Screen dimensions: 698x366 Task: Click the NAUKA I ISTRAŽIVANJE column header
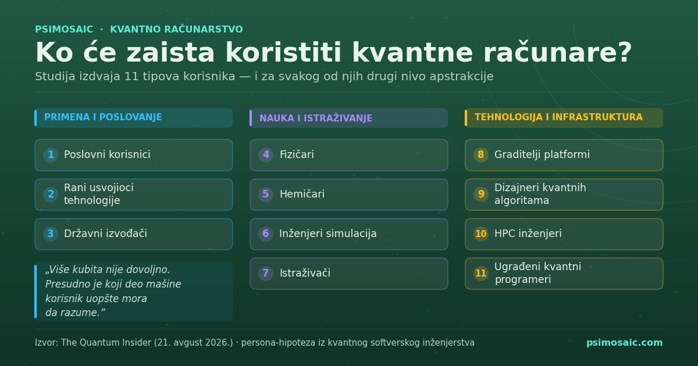click(349, 118)
